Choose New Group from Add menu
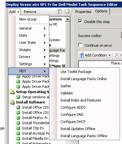The image size is (122, 144). point(29,19)
